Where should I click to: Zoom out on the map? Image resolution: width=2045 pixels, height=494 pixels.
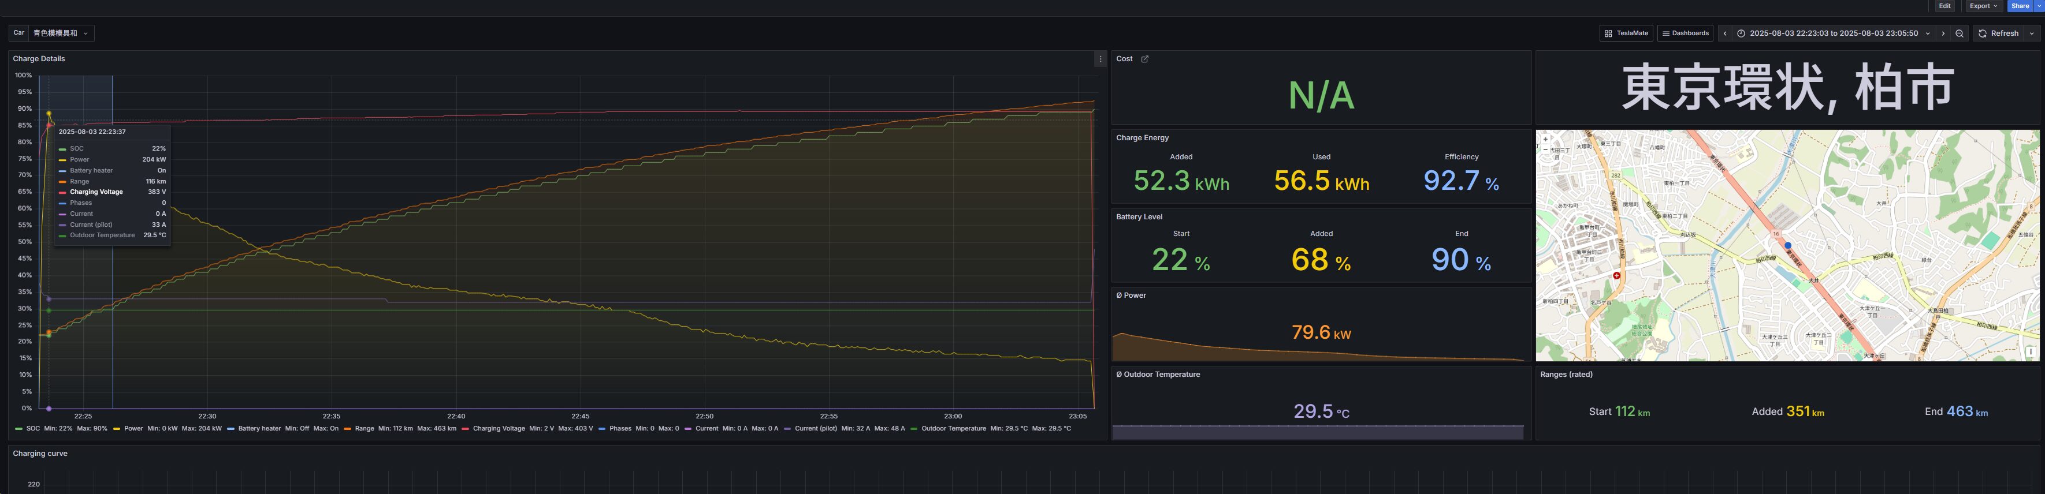tap(1545, 149)
